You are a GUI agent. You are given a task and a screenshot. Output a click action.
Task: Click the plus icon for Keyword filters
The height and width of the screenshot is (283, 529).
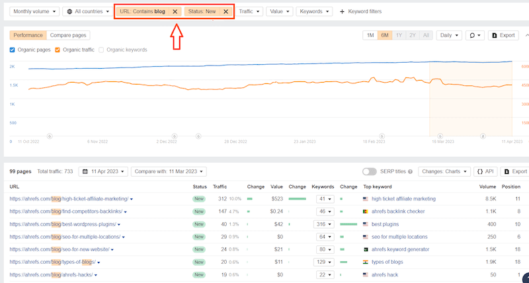(x=342, y=11)
